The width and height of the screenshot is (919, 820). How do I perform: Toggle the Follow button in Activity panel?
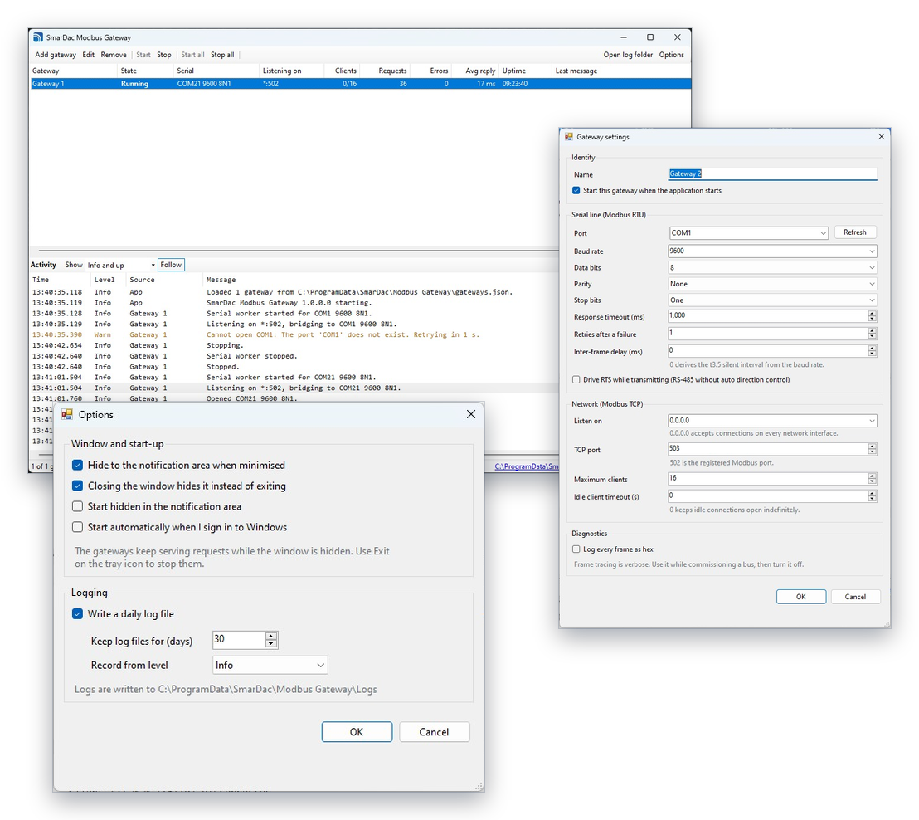(171, 265)
